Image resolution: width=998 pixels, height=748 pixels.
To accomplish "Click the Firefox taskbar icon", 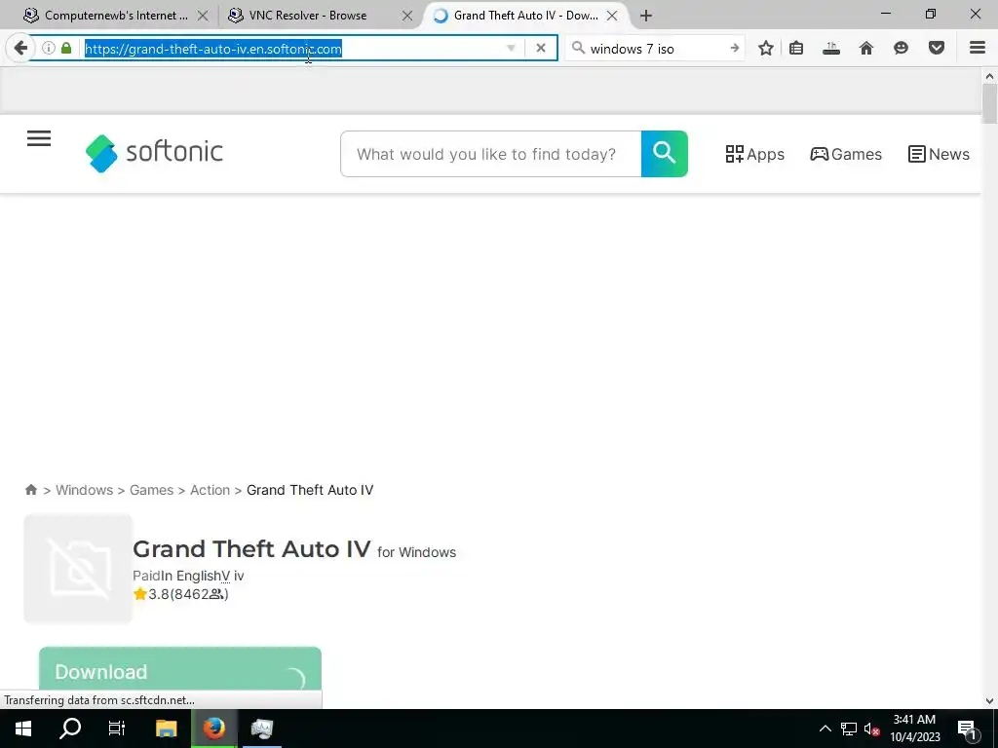I will [x=213, y=729].
